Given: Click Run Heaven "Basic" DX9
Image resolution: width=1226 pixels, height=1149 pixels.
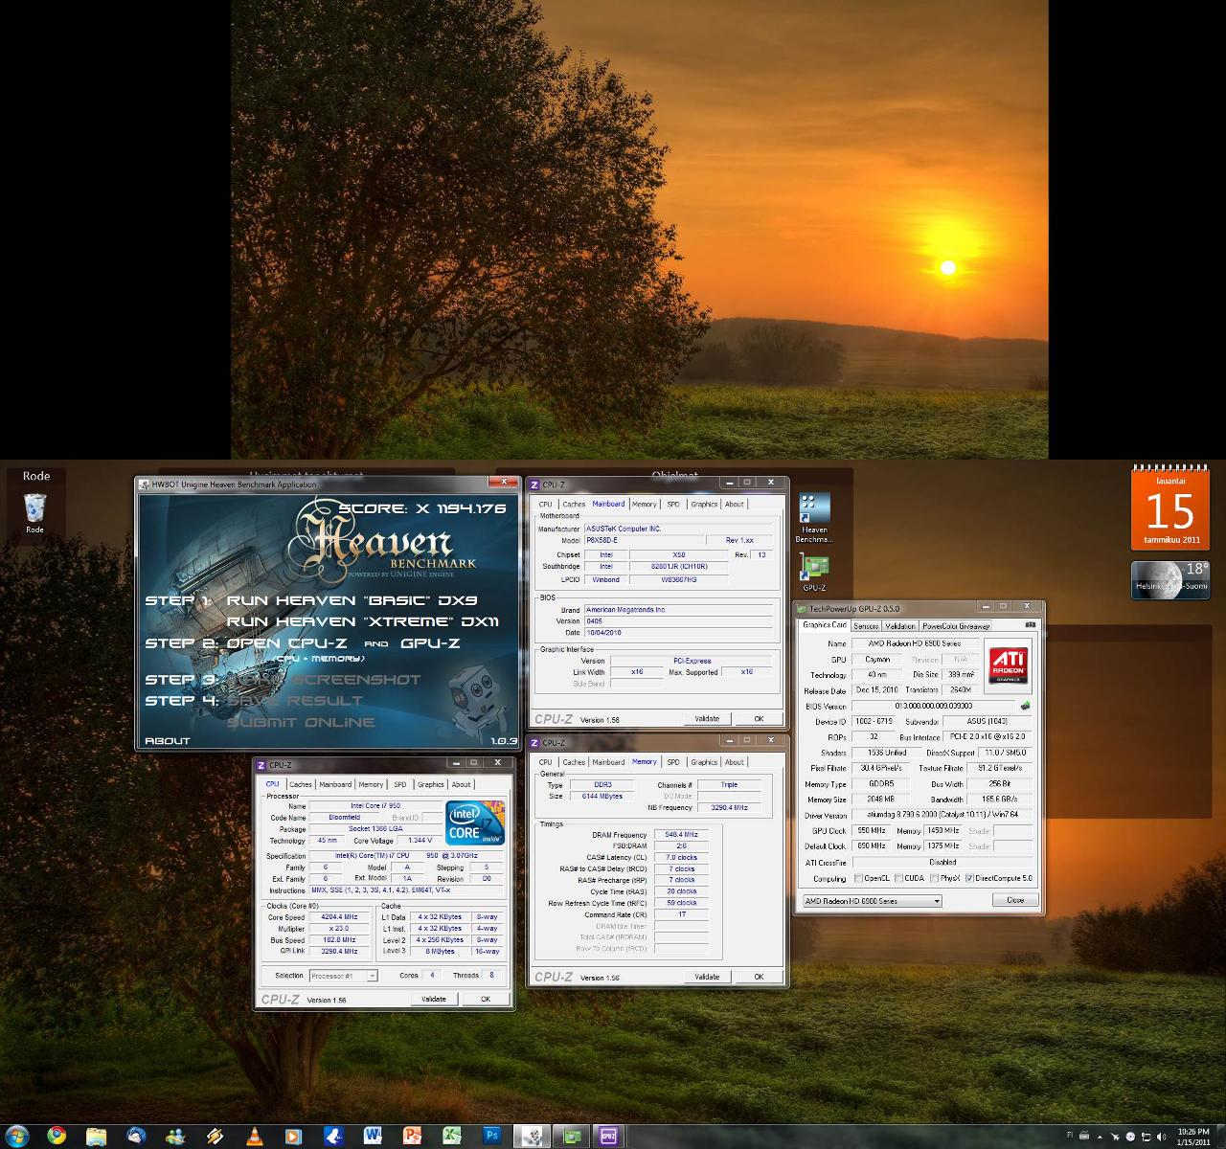Looking at the screenshot, I should [352, 600].
